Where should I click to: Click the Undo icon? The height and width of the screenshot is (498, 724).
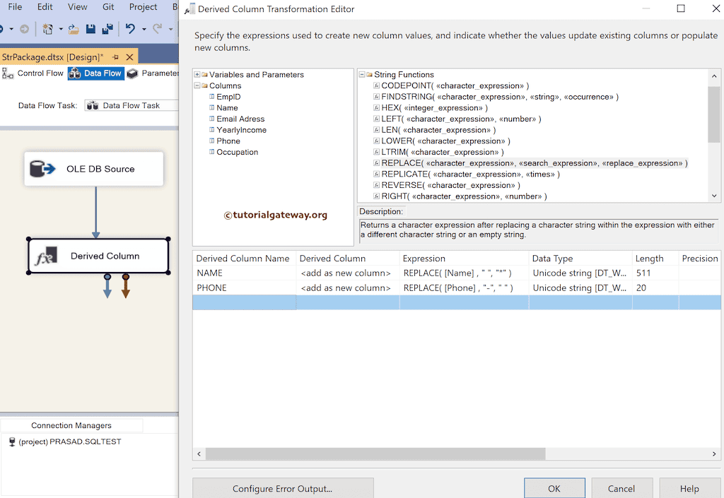coord(129,28)
